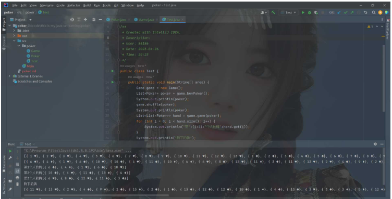Close the Test.java editor tab
This screenshot has width=392, height=199.
coord(182,20)
